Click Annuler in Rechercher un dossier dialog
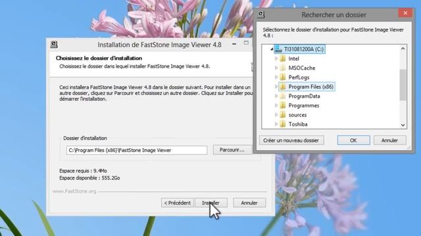Image resolution: width=421 pixels, height=236 pixels. click(x=389, y=140)
